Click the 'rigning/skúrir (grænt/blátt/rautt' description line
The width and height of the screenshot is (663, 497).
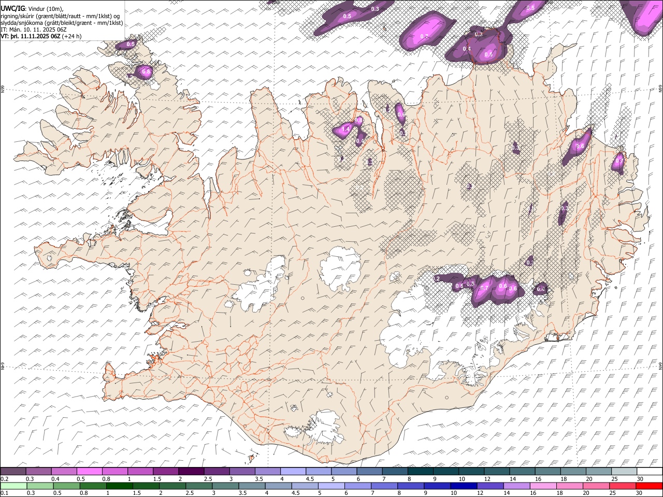(60, 16)
